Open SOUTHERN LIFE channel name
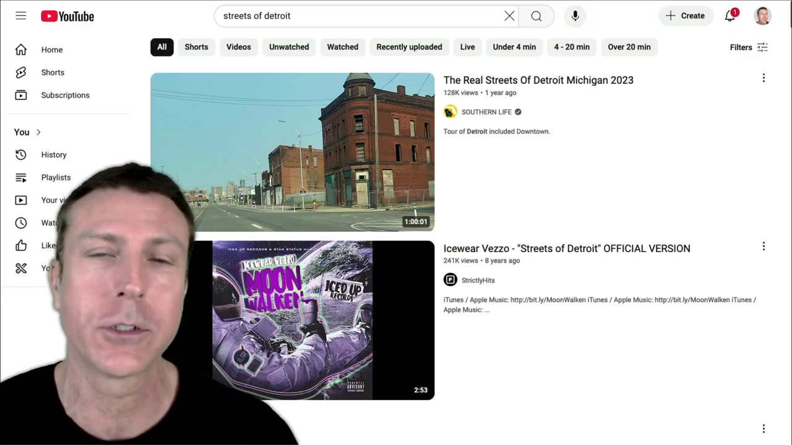Screen dimensions: 792x445 tap(486, 112)
